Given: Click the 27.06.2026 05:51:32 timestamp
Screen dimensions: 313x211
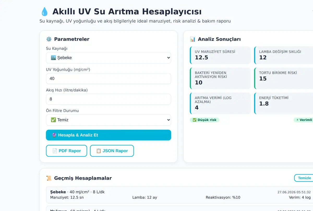Looking at the screenshot, I should point(294,192).
